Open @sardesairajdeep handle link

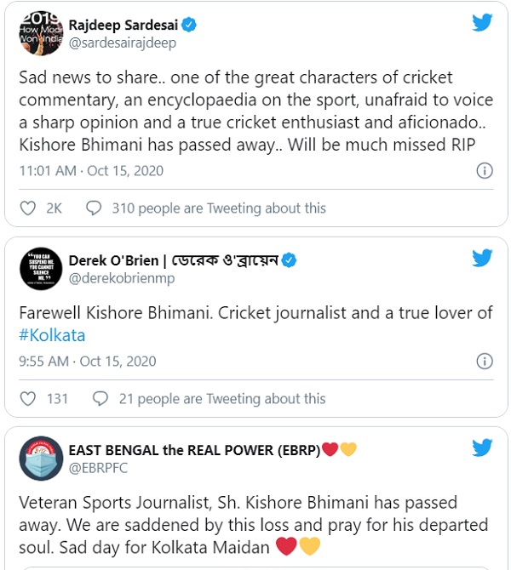(x=118, y=42)
